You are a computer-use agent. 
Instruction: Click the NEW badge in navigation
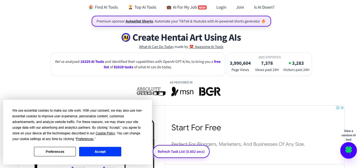click(x=202, y=8)
